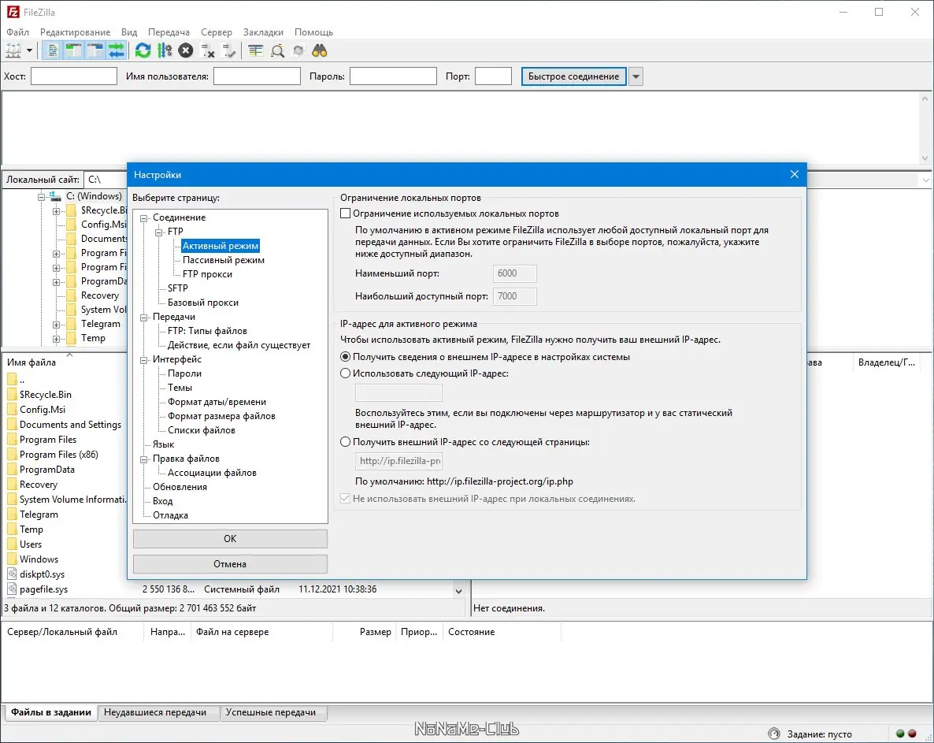Click the FileZilla logo in title bar
The height and width of the screenshot is (743, 934).
click(13, 12)
